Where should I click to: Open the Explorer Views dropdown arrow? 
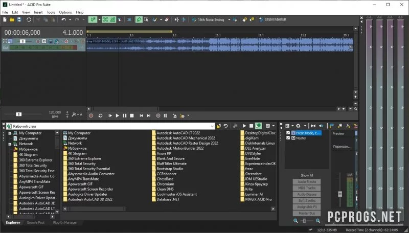tap(273, 126)
